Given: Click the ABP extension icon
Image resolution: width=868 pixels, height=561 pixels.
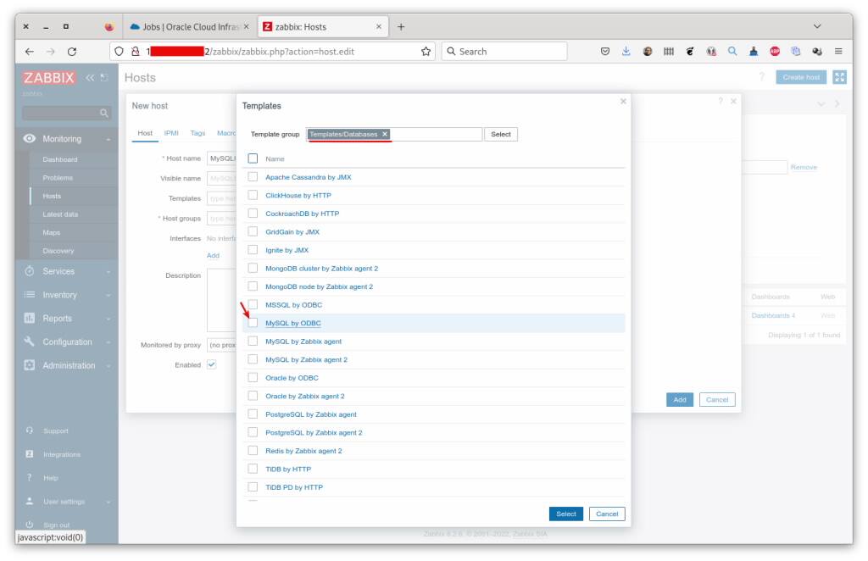Looking at the screenshot, I should [x=775, y=52].
